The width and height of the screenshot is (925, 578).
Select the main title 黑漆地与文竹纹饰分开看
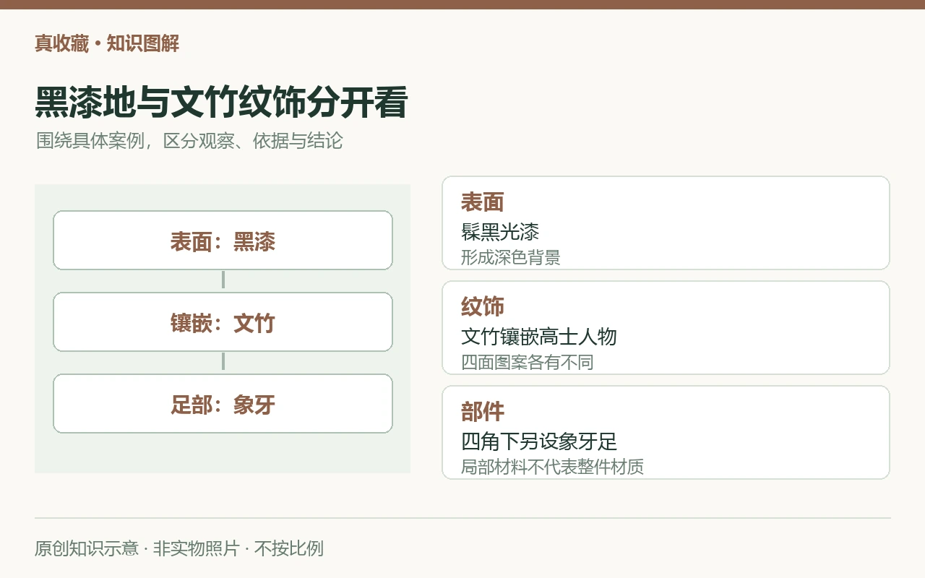tap(222, 103)
